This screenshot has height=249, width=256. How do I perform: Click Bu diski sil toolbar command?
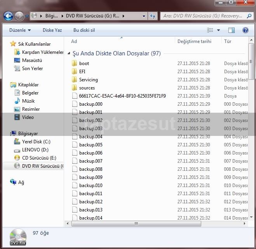(x=84, y=30)
